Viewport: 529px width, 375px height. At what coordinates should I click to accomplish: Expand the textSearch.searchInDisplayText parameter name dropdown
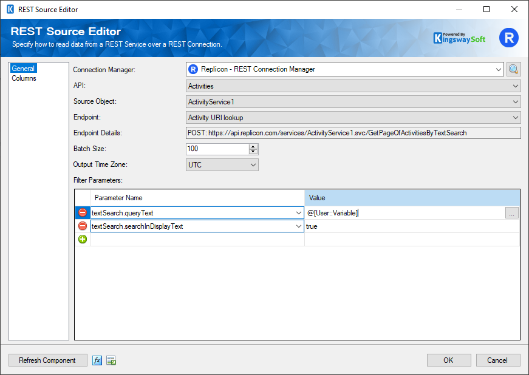[299, 226]
